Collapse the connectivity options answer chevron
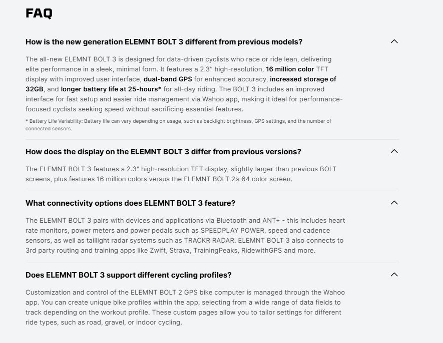The width and height of the screenshot is (443, 343). coord(394,203)
